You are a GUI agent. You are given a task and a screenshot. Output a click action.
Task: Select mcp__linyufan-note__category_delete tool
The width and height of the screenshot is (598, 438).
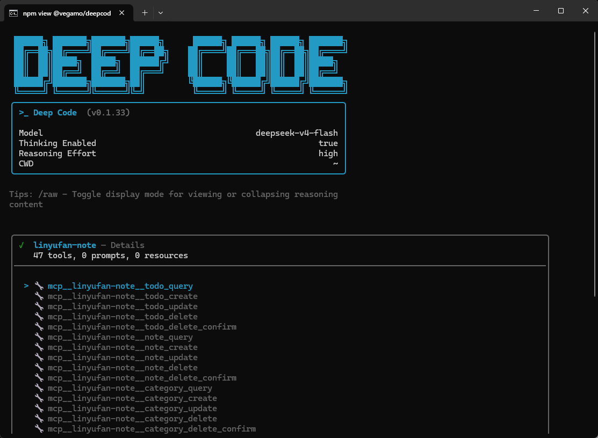tap(132, 419)
